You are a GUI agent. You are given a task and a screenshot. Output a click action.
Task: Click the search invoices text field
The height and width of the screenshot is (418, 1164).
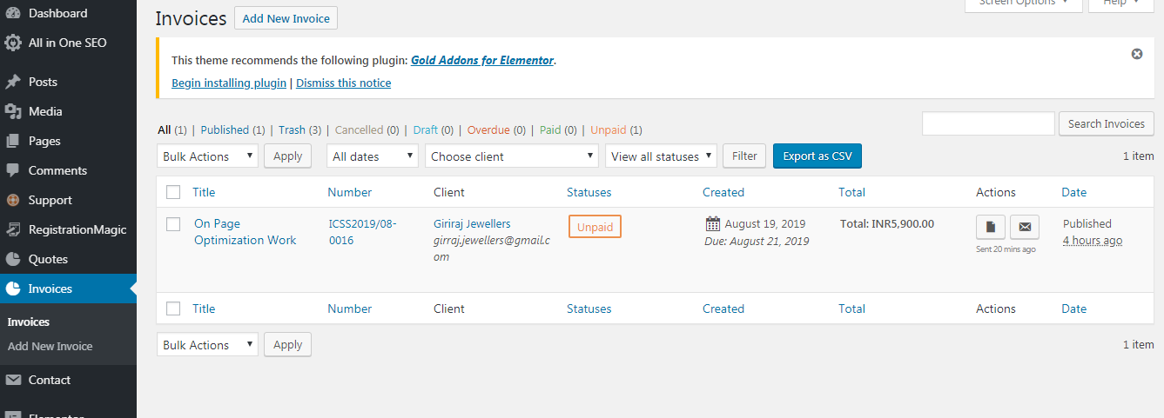988,123
